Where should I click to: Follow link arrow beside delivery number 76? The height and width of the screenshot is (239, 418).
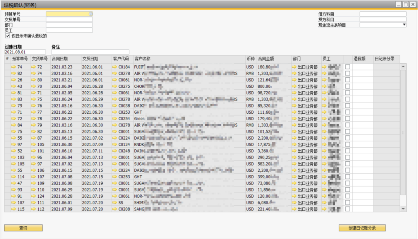point(33,106)
